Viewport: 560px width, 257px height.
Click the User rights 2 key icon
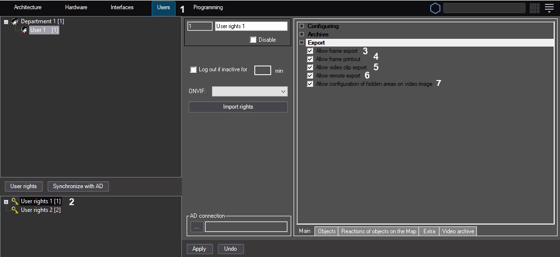(x=15, y=210)
